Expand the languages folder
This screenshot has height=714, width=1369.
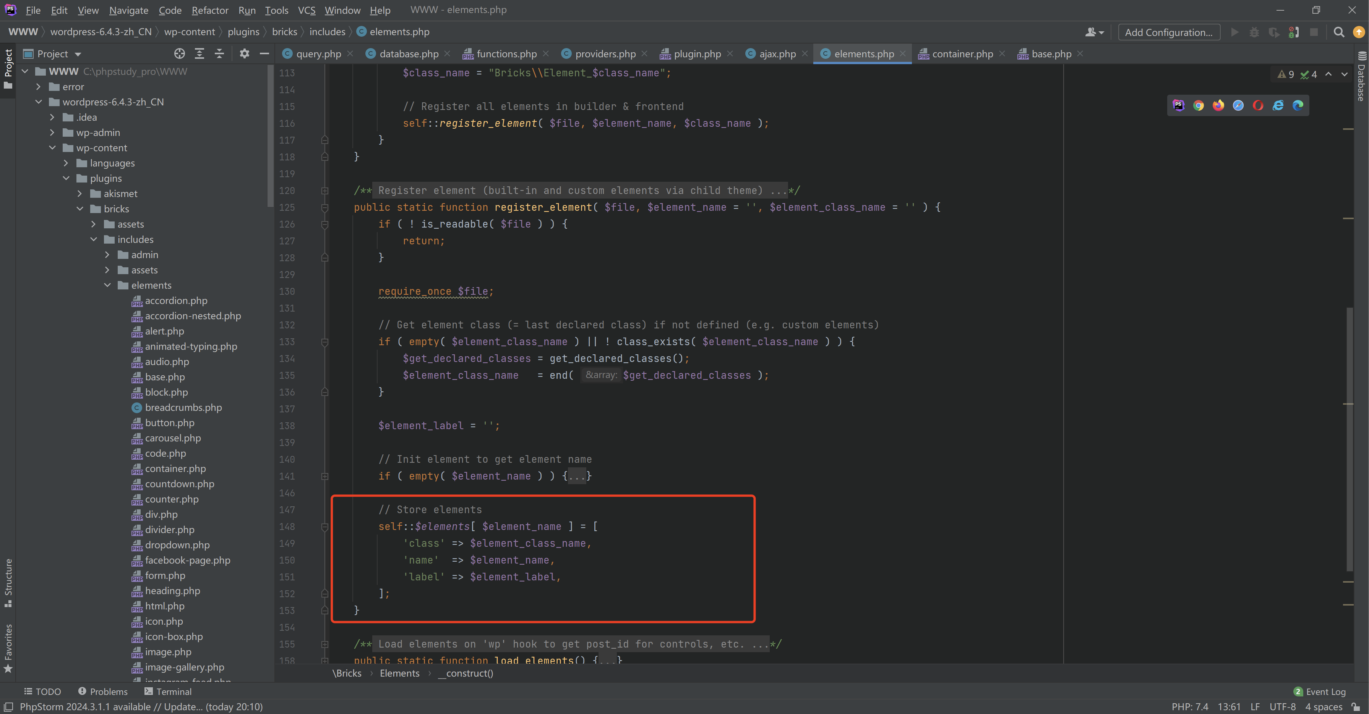pos(66,163)
